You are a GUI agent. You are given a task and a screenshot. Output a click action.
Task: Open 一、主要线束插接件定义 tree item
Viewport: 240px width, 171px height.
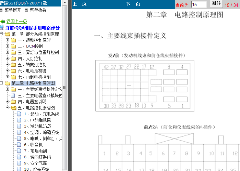click(x=40, y=89)
